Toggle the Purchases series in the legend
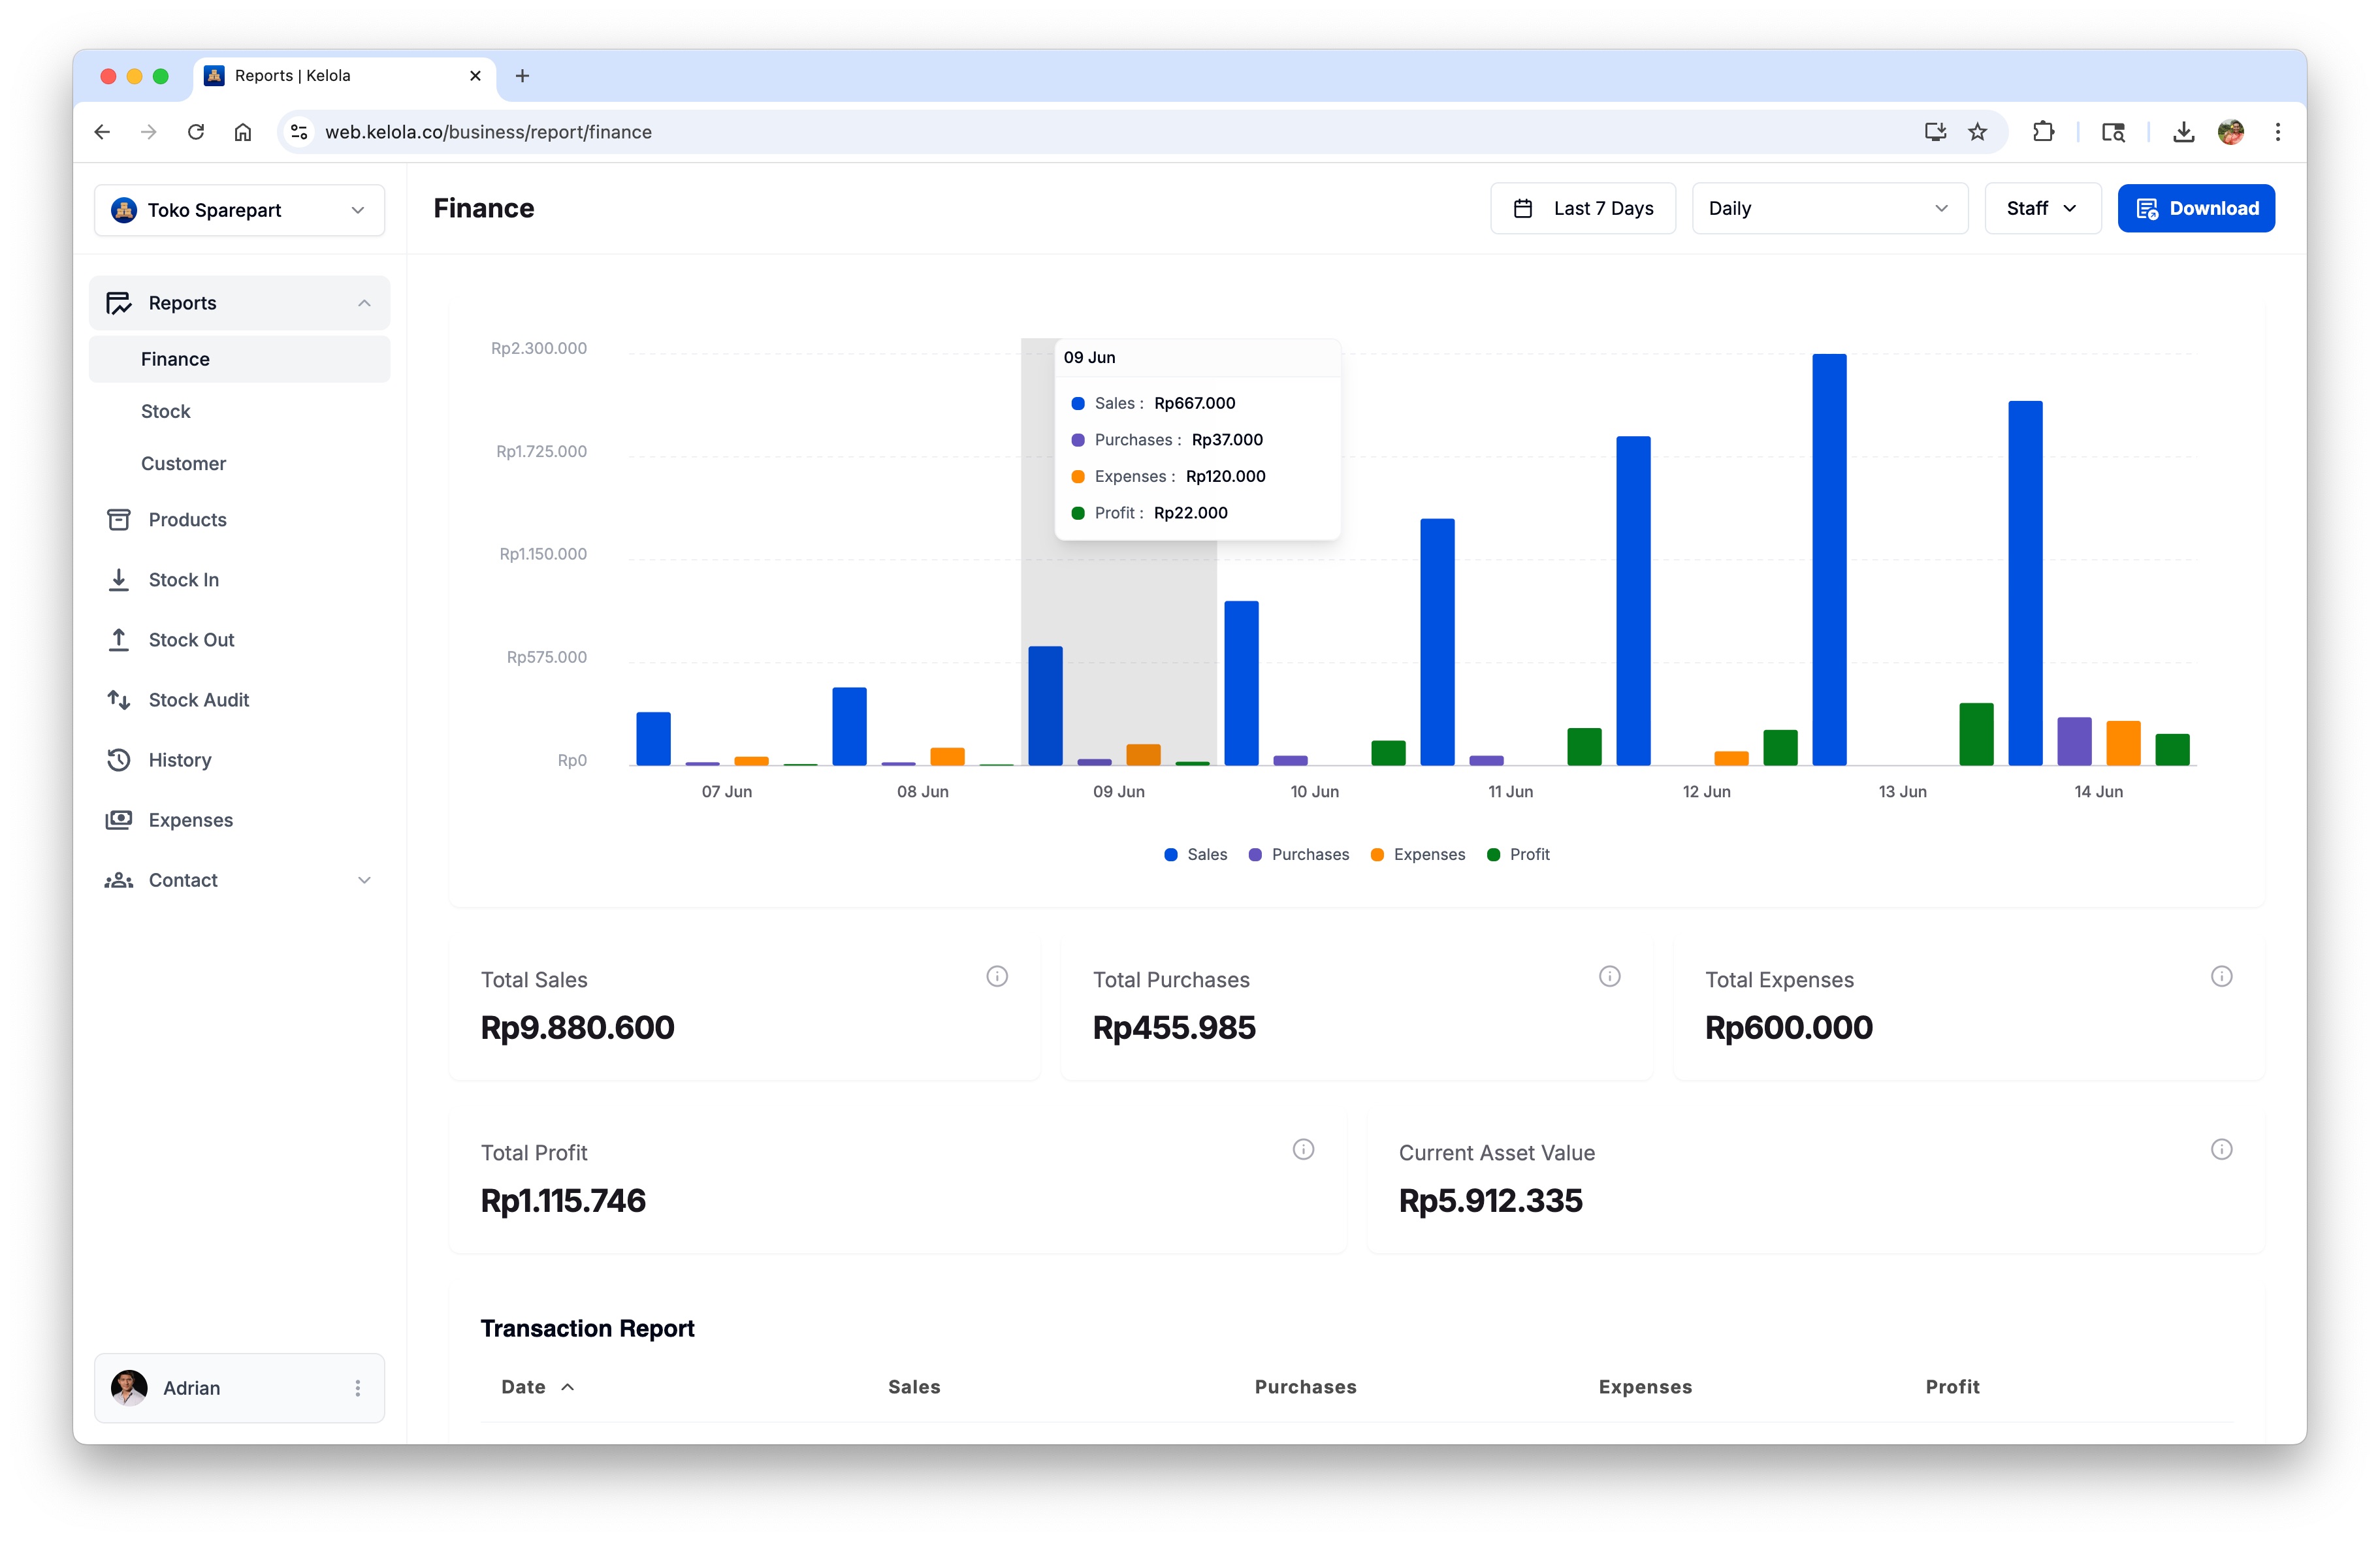The height and width of the screenshot is (1541, 2380). pyautogui.click(x=1299, y=854)
